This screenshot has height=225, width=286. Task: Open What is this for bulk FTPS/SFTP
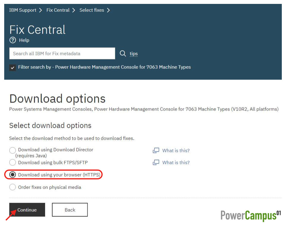176,163
